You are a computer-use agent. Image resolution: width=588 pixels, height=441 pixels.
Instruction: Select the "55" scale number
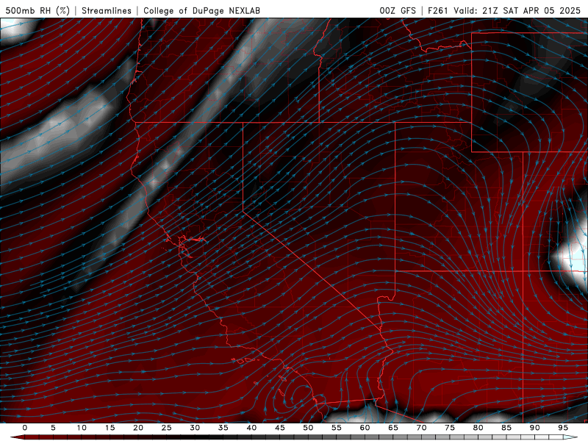(337, 428)
